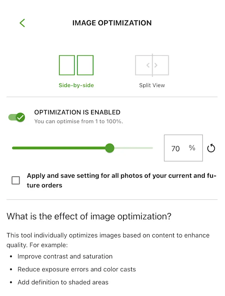Click the right pane of Side-by-side icon
Viewport: 225px width, 296px height.
(x=85, y=65)
